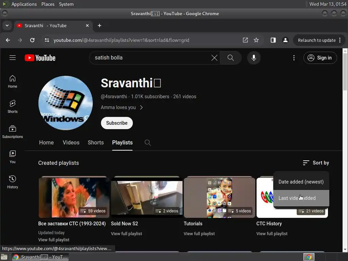This screenshot has width=348, height=261.
Task: Open page in app icon in address bar
Action: (x=245, y=40)
